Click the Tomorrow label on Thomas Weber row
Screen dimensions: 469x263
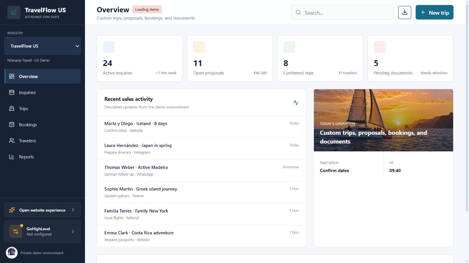click(291, 167)
